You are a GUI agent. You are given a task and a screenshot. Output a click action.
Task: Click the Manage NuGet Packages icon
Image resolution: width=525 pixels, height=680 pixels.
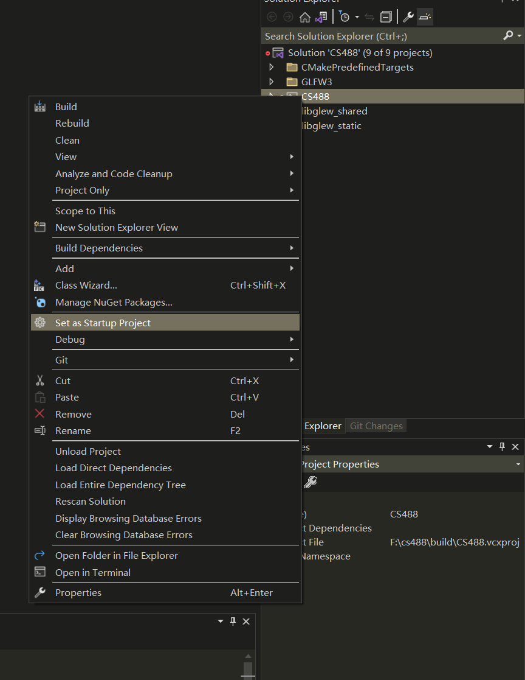pos(40,302)
